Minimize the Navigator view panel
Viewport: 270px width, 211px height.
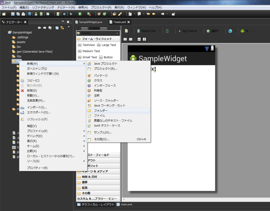(x=63, y=22)
